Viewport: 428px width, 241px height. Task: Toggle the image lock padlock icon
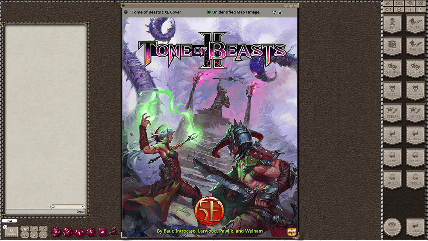tap(280, 12)
